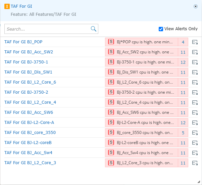Image resolution: width=202 pixels, height=185 pixels.
Task: Open link TAF For GI BJ_L2_Core_3
Action: point(30,163)
